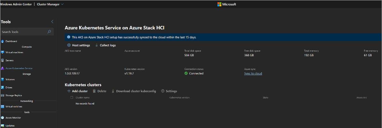Click the AKS version value 1.0.0.10517
This screenshot has width=382, height=128.
coord(73,74)
